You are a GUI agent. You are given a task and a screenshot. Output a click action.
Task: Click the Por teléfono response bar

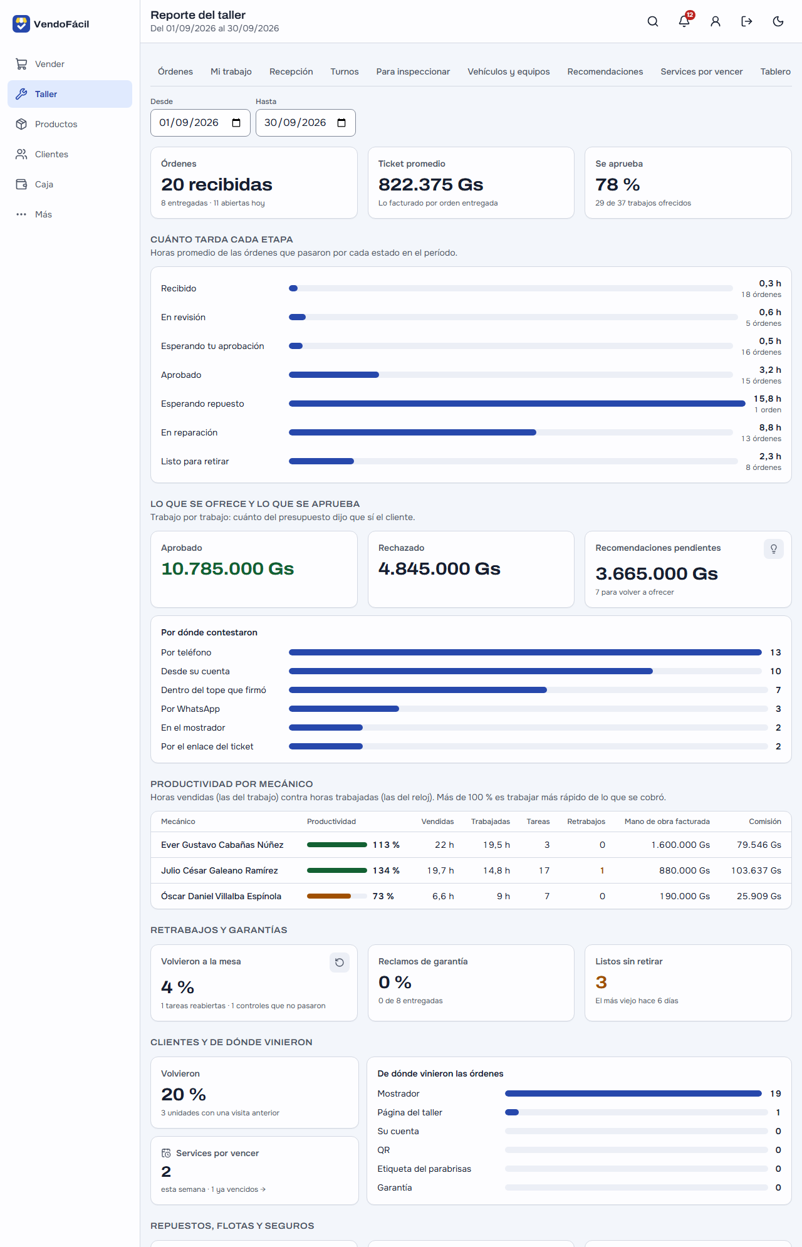tap(525, 652)
